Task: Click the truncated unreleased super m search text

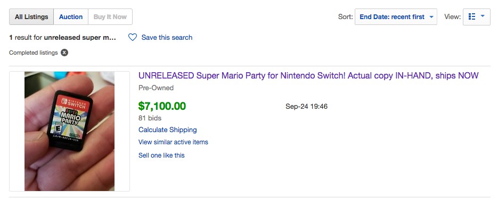Action: point(80,37)
